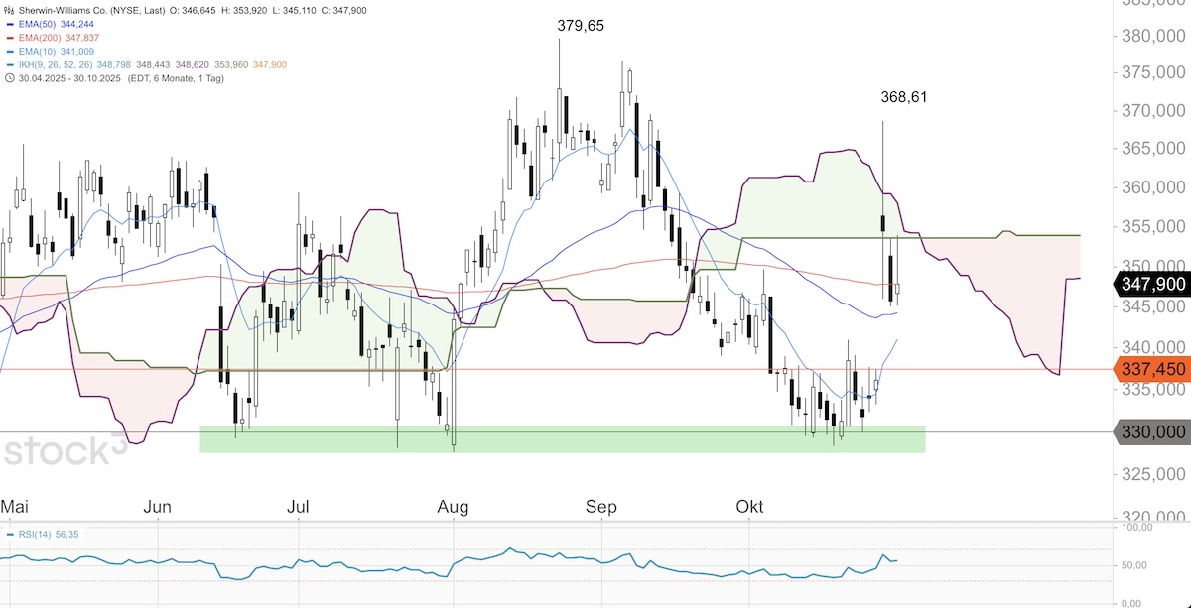Click the 30.04.2025 - 30.10.2025 date range
The image size is (1191, 608).
(x=66, y=78)
